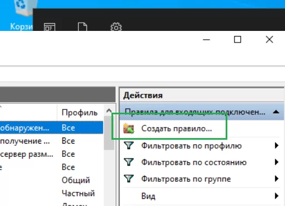
Task: Click the Общий profile cell
Action: pos(76,180)
